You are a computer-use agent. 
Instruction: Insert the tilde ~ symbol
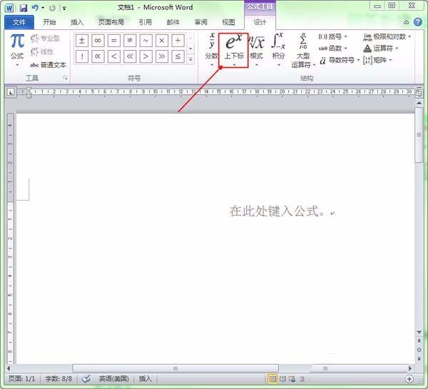point(146,41)
